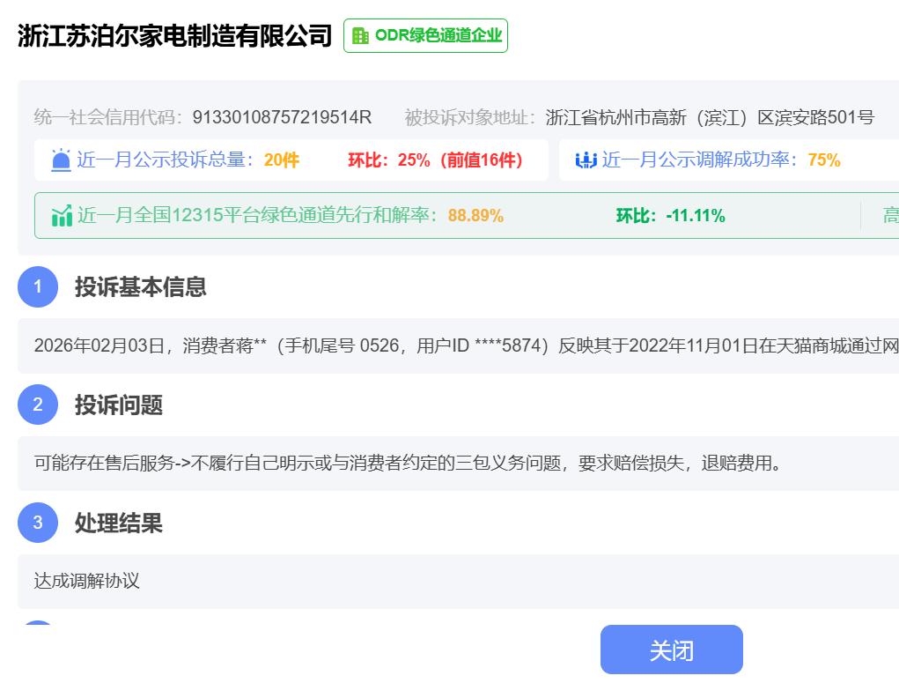Click the step 2 circle marker
899x683 pixels.
click(38, 405)
